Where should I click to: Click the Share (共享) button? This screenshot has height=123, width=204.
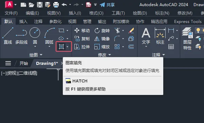(107, 5)
